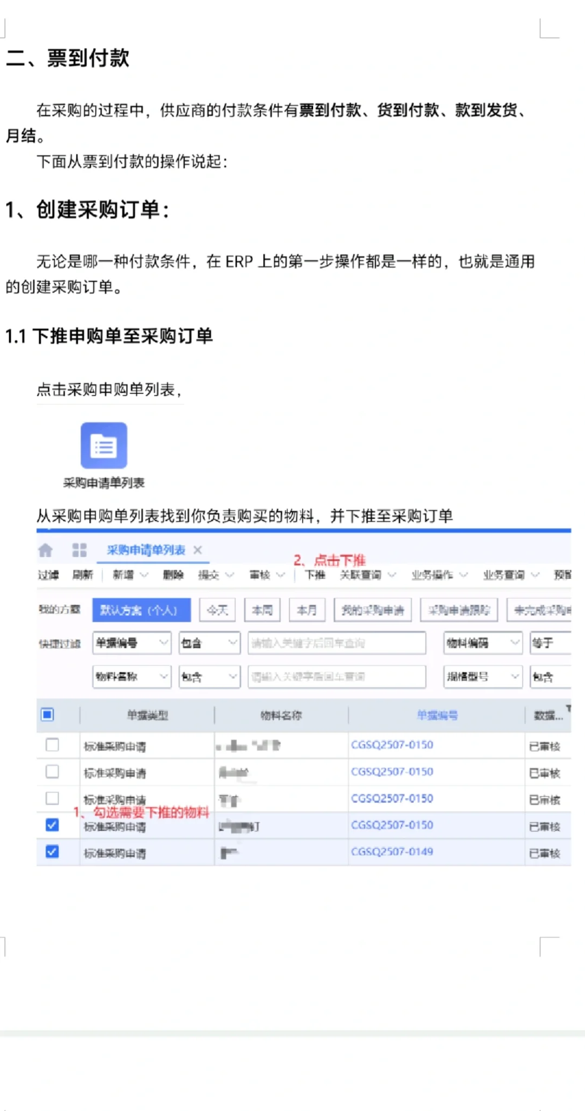This screenshot has height=1111, width=585.
Task: Click the 单据类型 column header
Action: pos(147,715)
